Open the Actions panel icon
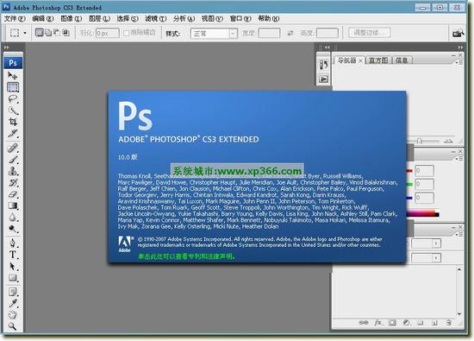This screenshot has height=341, width=474. (x=323, y=79)
